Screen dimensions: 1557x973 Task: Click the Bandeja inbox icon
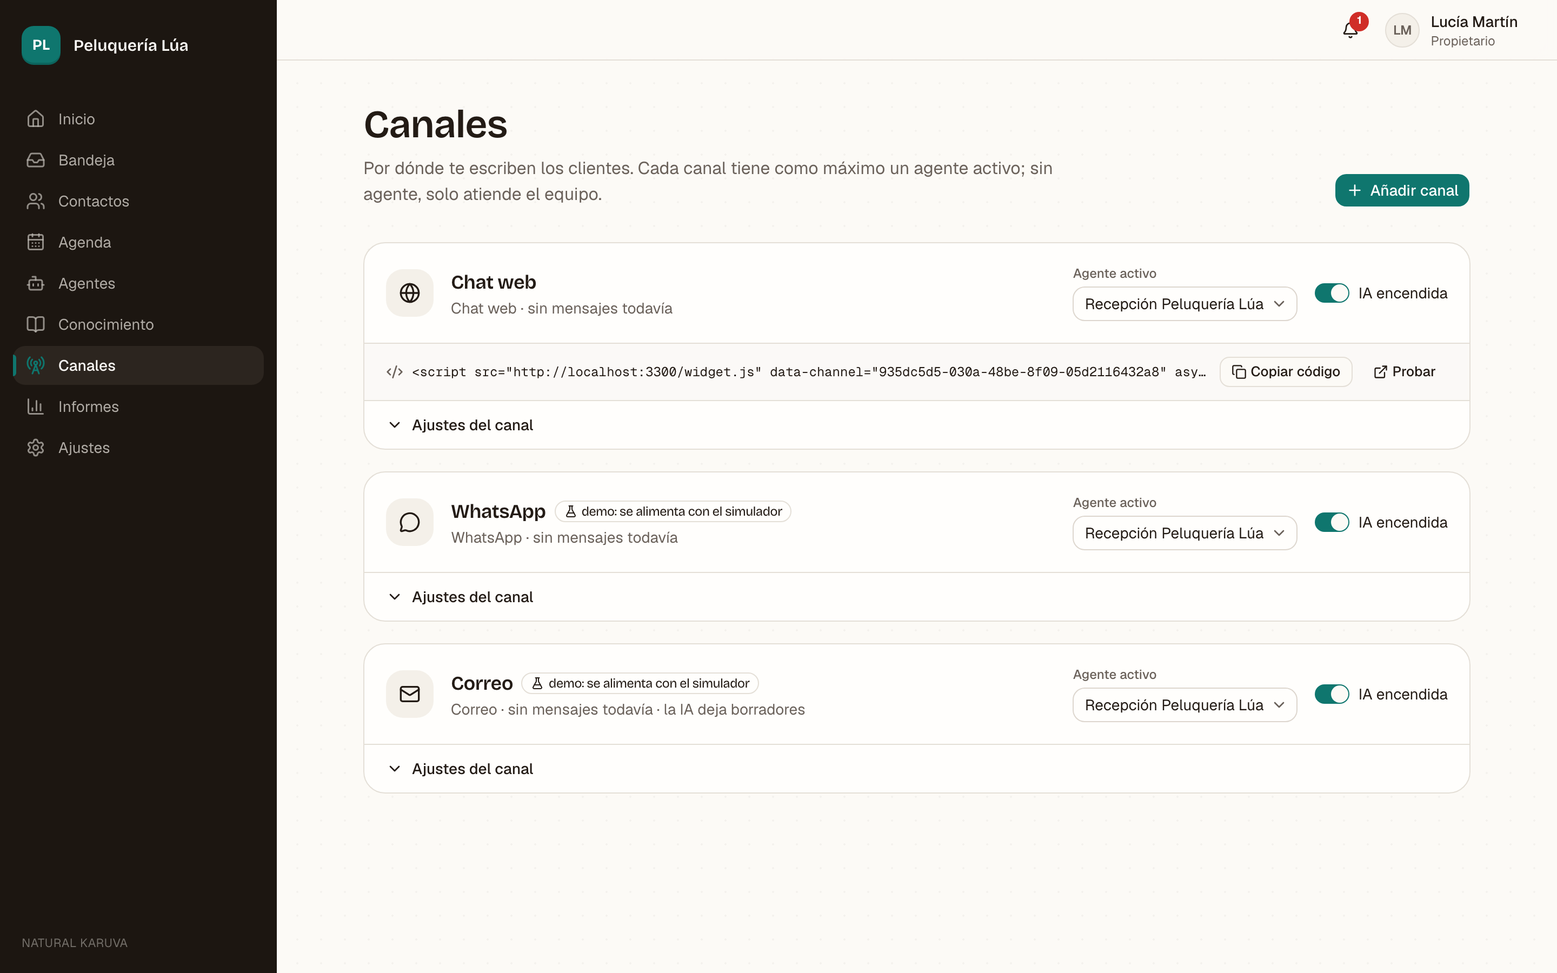click(36, 160)
